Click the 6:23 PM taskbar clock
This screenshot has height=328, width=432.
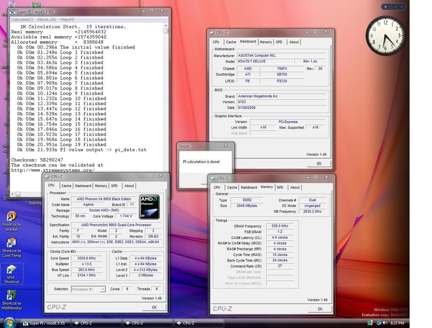[x=397, y=323]
